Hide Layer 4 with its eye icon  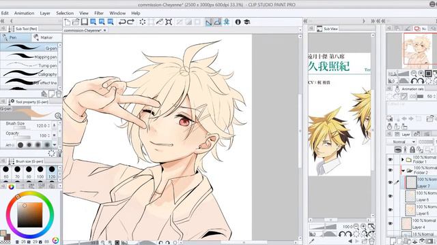[390, 224]
